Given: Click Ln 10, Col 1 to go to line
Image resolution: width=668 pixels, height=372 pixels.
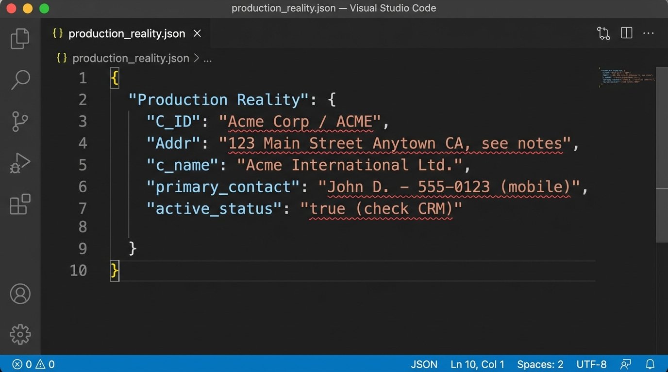Looking at the screenshot, I should pyautogui.click(x=477, y=364).
